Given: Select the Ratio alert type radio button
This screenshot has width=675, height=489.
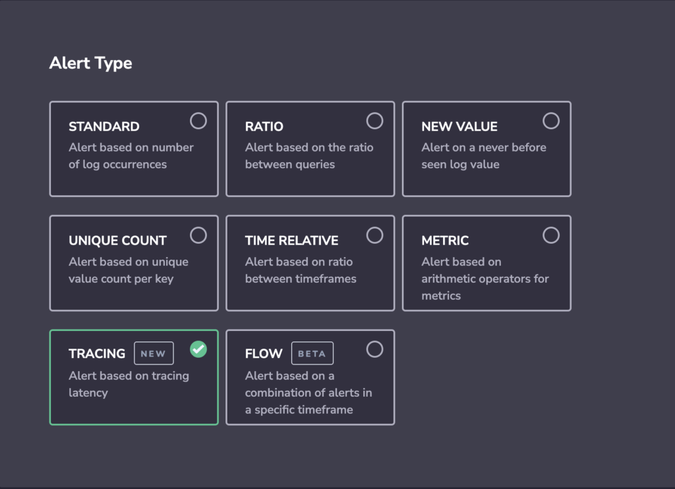Looking at the screenshot, I should tap(374, 121).
